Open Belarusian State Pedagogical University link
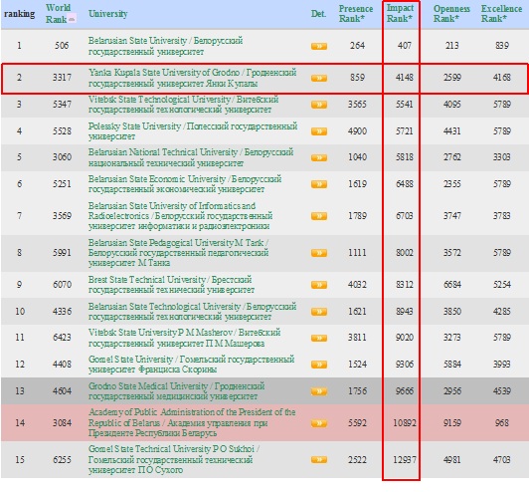Viewport: 529px width, 492px height. click(178, 253)
